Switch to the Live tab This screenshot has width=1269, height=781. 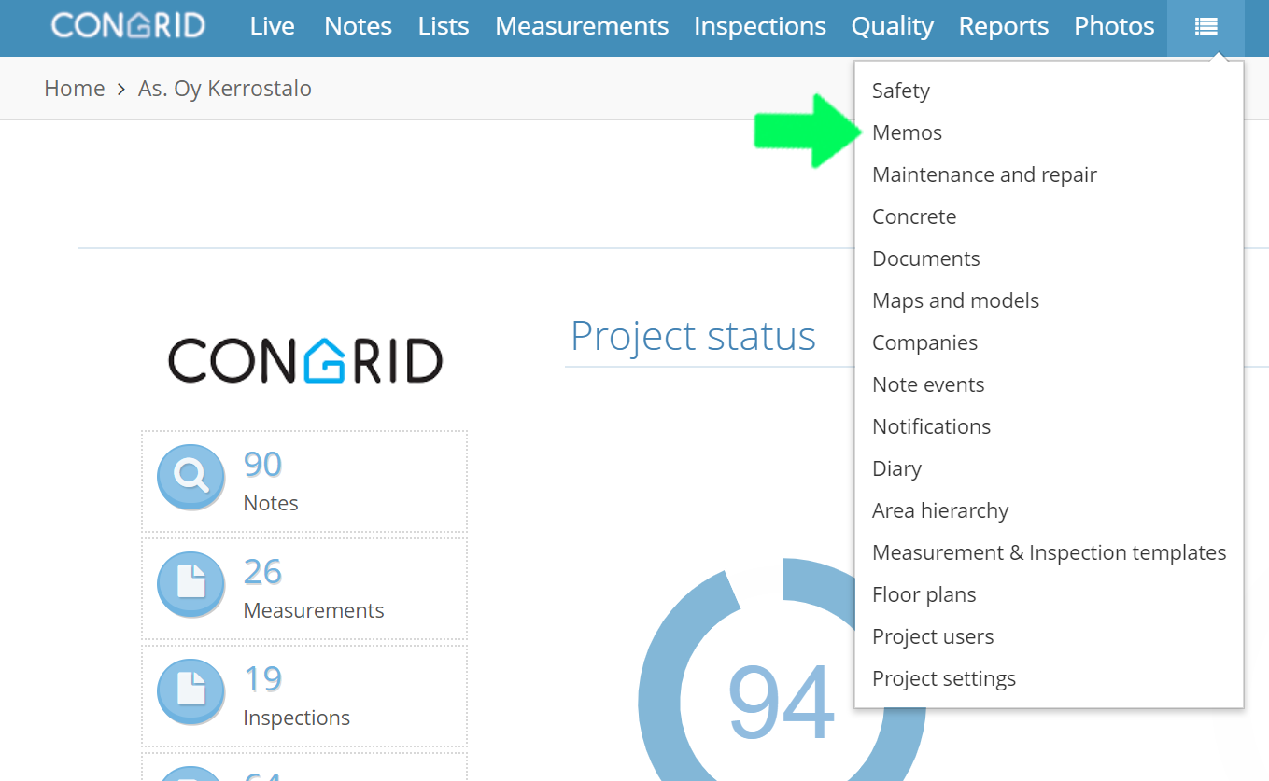273,26
